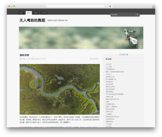The image size is (162, 137).
Task: Open 演员自我修养 in the sidebar list
Action: coord(110,89)
